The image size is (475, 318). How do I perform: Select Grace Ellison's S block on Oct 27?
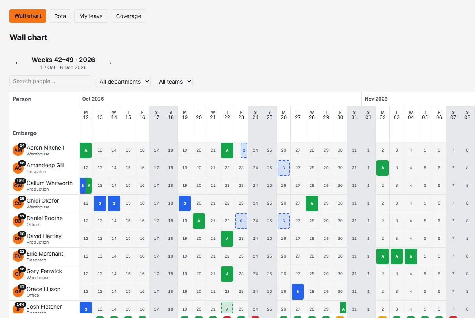(x=298, y=292)
